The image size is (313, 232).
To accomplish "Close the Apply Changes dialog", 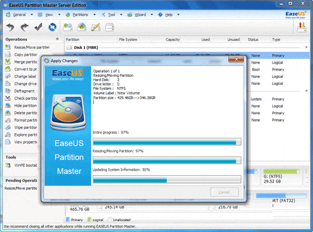I will tap(236, 59).
